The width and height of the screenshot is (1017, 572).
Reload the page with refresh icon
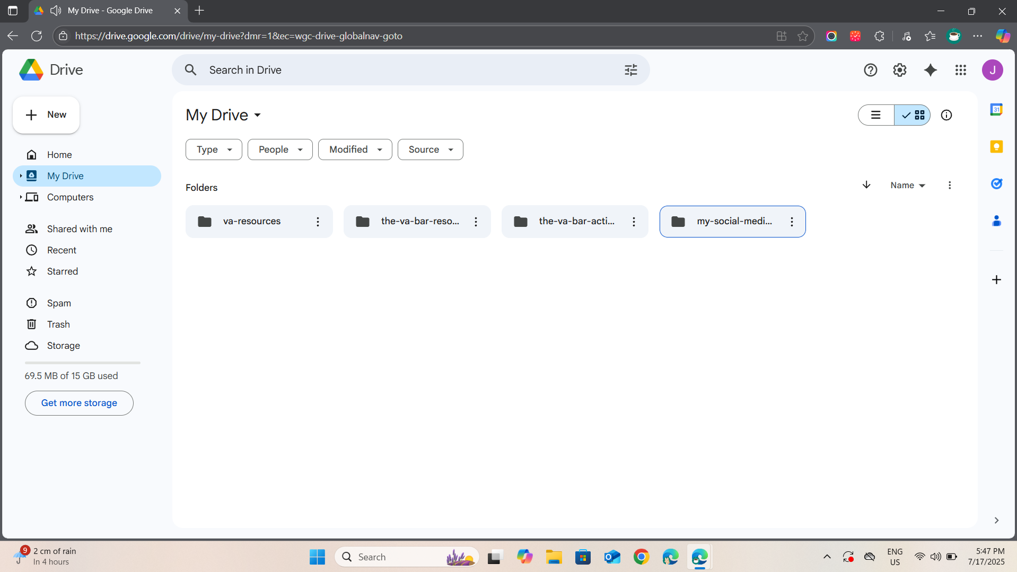[x=37, y=36]
